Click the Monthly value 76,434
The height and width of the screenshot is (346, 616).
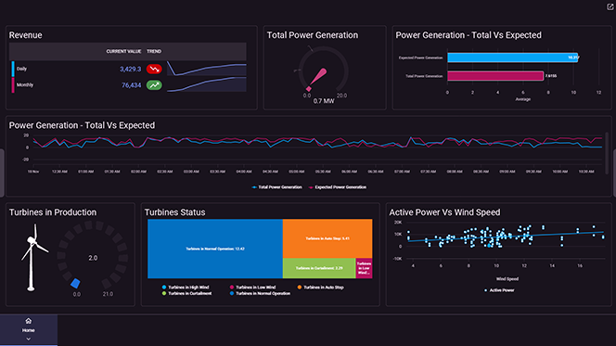131,85
